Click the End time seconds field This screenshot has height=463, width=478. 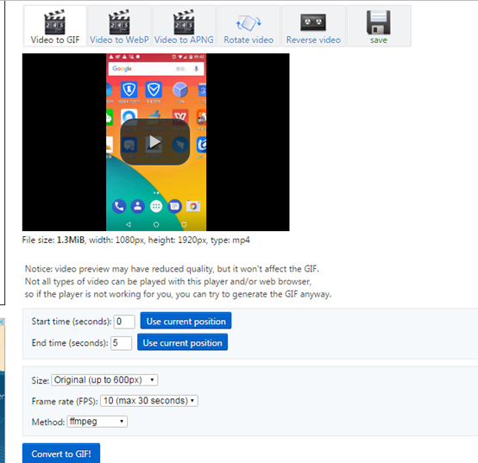click(x=122, y=343)
